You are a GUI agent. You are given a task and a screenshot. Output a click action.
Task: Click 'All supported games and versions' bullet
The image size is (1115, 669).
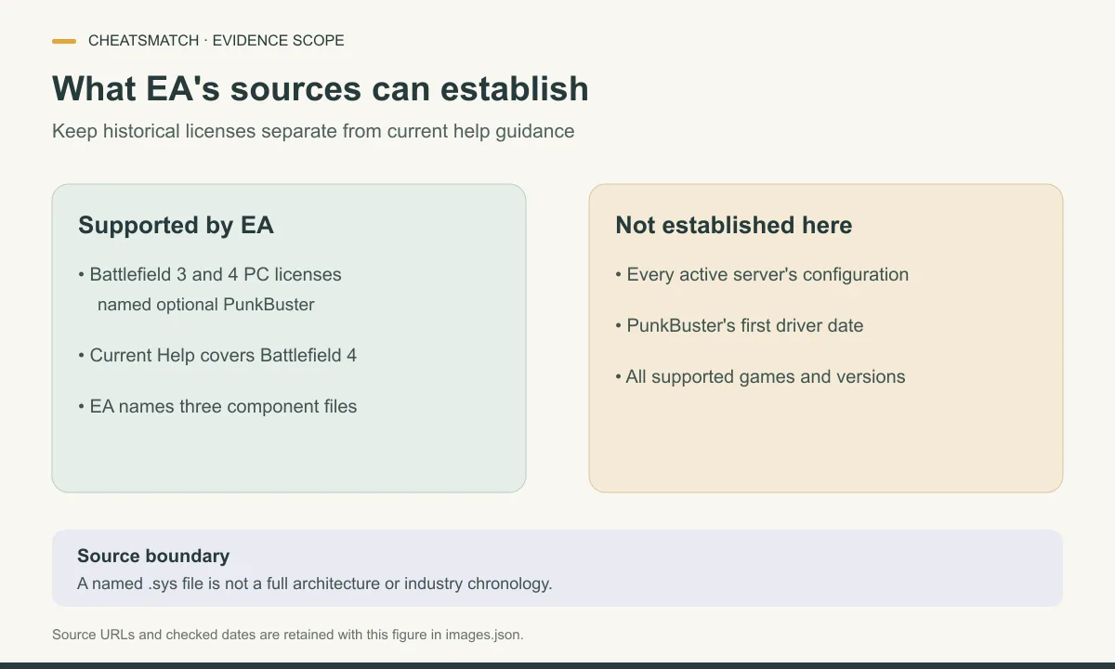click(760, 377)
